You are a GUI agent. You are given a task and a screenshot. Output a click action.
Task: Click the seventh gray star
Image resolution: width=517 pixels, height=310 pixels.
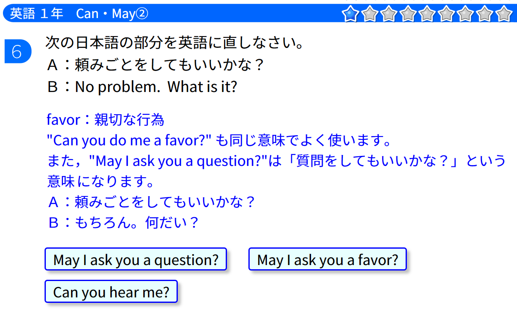466,13
